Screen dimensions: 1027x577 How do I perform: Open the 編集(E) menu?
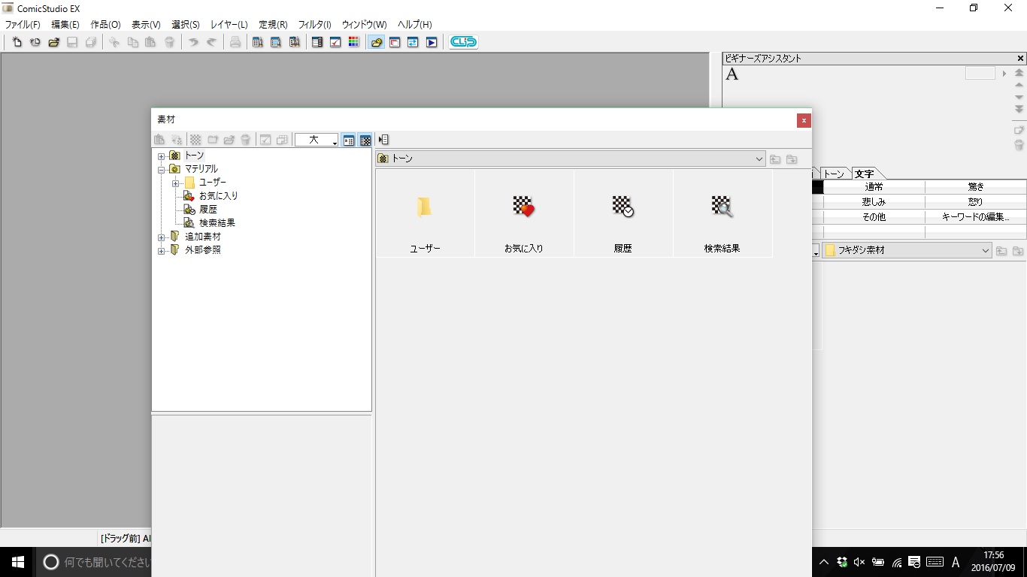65,25
